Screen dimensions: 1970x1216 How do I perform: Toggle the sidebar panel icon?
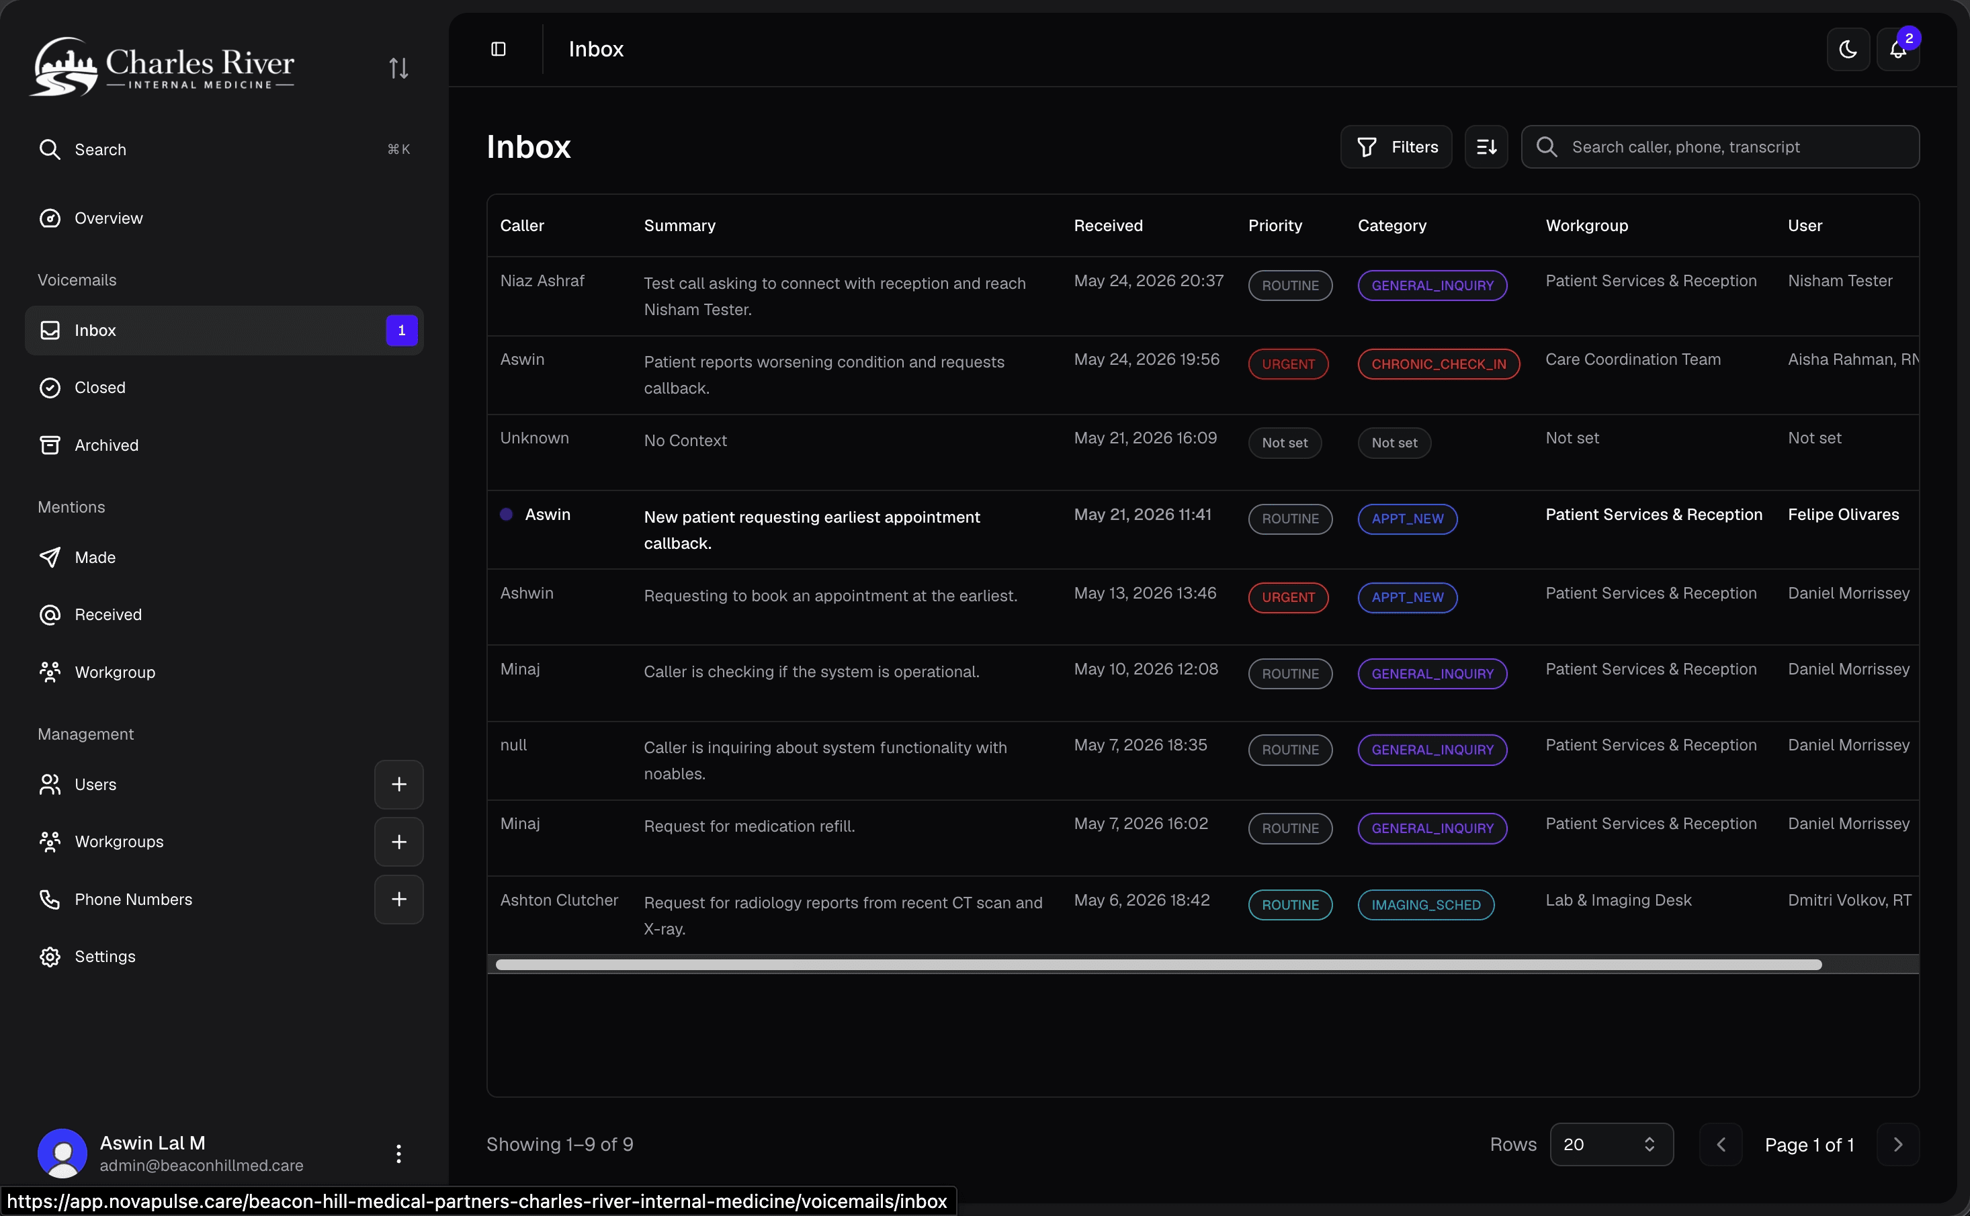pos(499,49)
